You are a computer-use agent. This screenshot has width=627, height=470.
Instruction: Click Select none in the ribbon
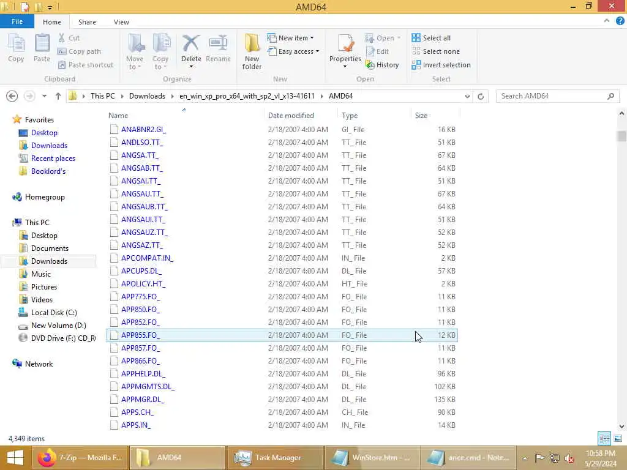point(436,51)
